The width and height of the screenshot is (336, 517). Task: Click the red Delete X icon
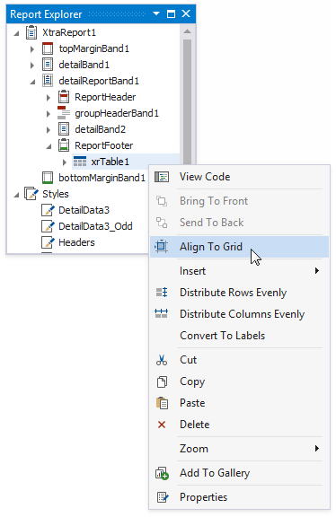(x=162, y=425)
